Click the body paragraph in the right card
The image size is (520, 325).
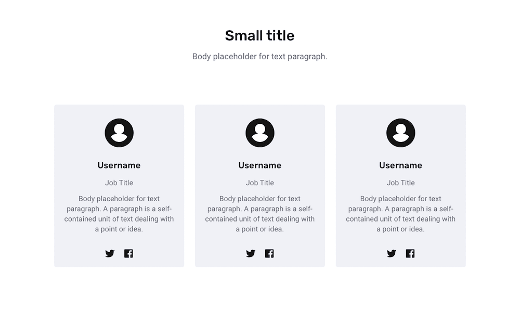400,214
